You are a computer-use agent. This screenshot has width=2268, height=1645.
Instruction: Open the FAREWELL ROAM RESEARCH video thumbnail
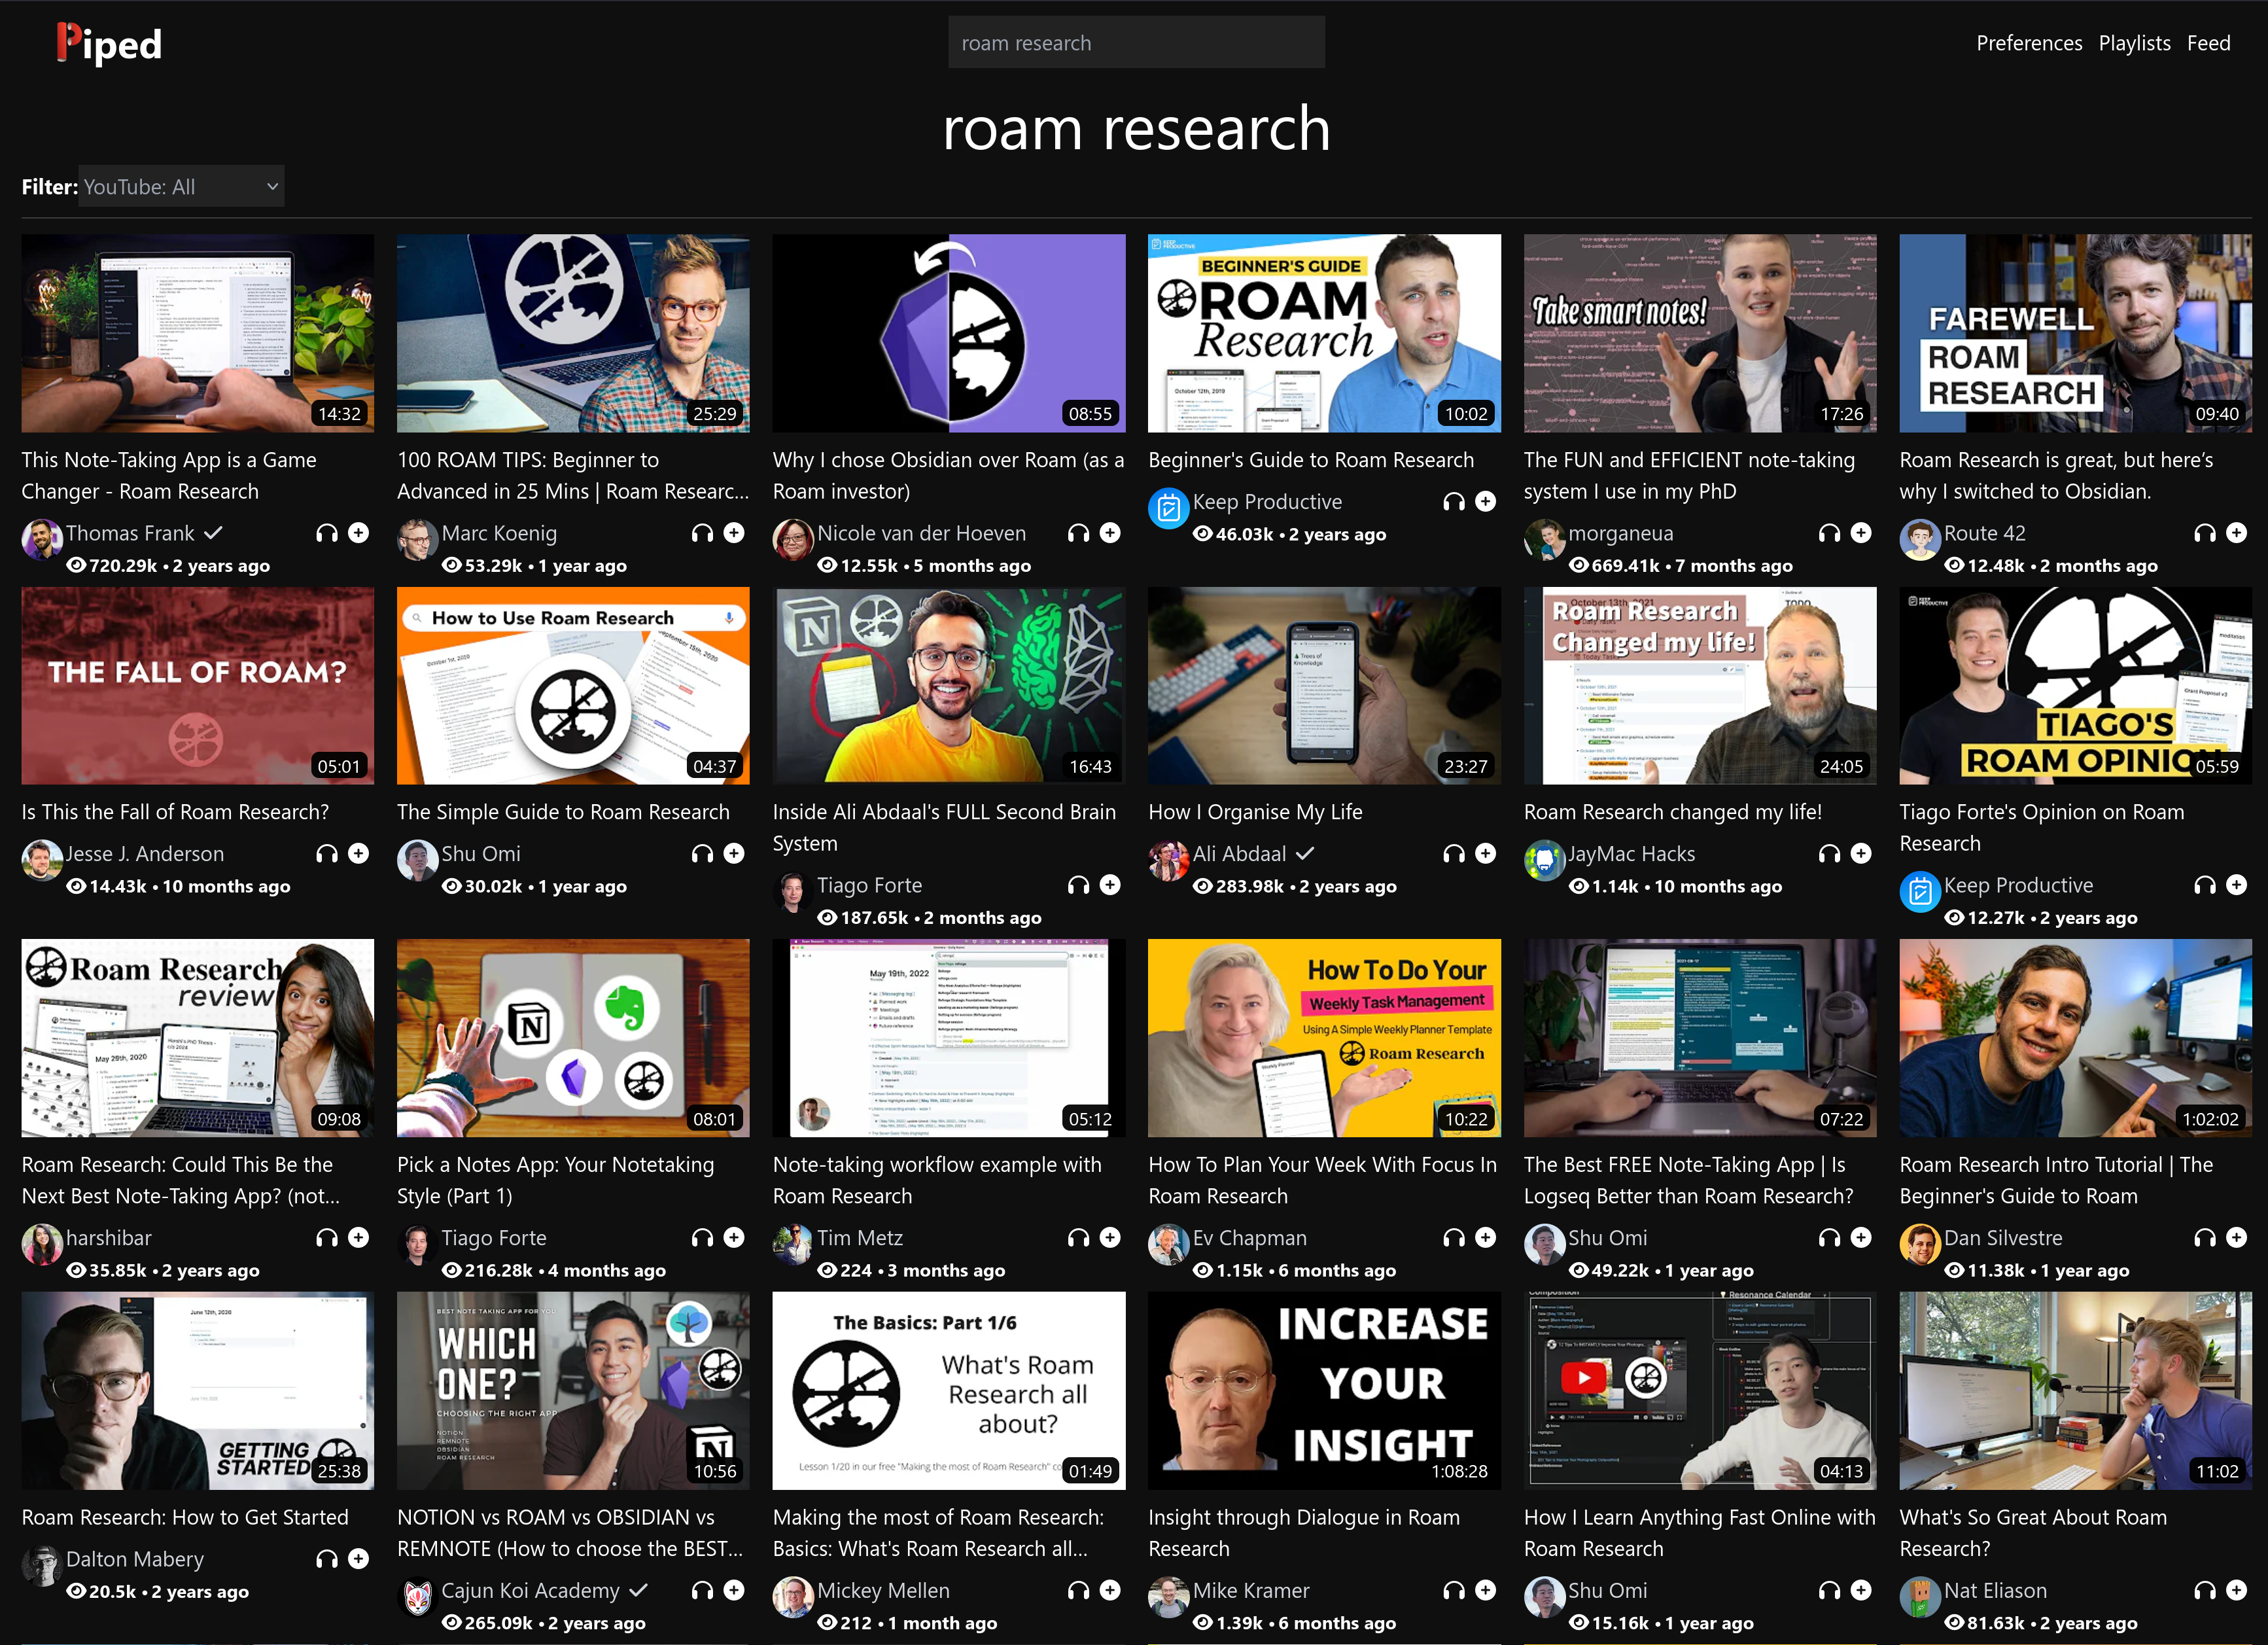(2075, 333)
